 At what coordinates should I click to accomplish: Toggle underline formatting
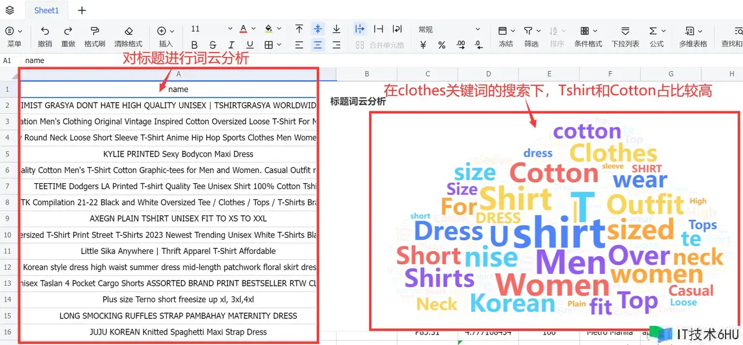(x=250, y=45)
